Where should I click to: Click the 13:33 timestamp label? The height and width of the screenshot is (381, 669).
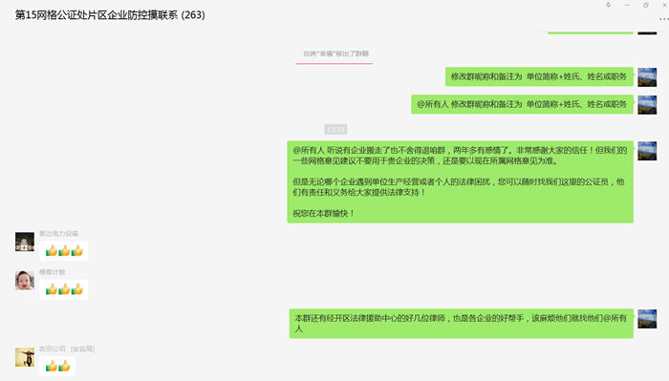tap(335, 129)
